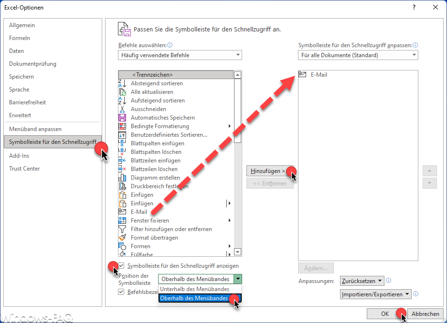Open the Erweitert category
The height and width of the screenshot is (323, 447).
pos(53,115)
